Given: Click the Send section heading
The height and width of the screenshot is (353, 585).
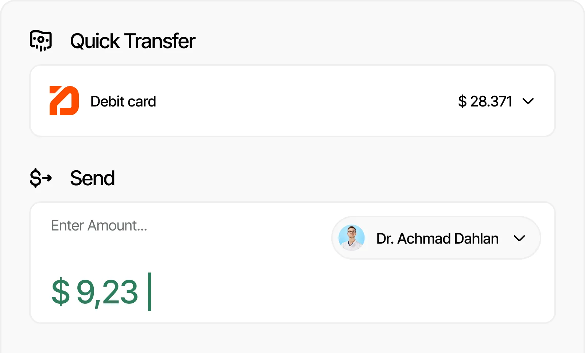Looking at the screenshot, I should pyautogui.click(x=92, y=178).
